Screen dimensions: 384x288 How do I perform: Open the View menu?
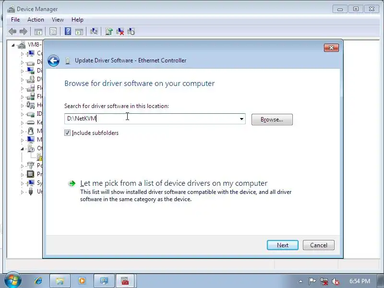[x=58, y=20]
